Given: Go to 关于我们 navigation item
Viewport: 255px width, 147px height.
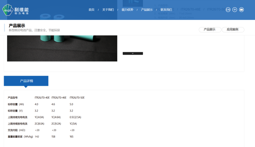Looking at the screenshot, I should 108,10.
